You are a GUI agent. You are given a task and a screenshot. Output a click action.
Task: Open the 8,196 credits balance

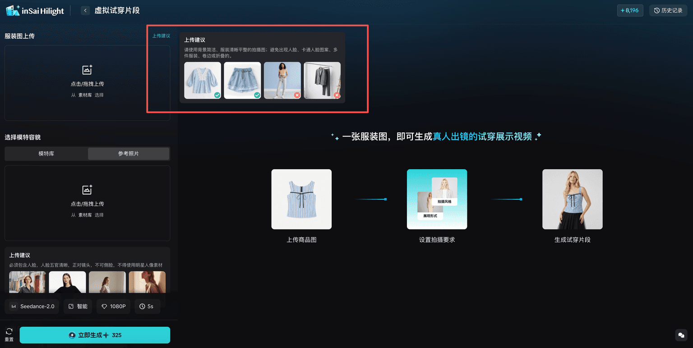click(x=630, y=10)
